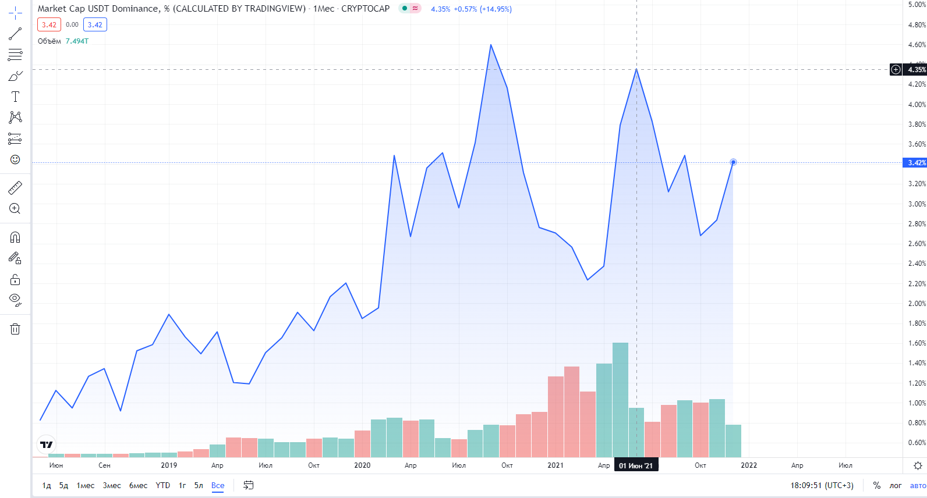
Task: Set time range to 1мес
Action: [86, 485]
